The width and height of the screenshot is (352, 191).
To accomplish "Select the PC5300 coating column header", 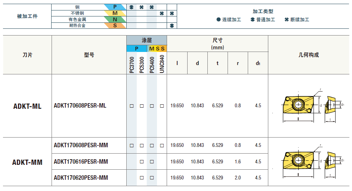I will 142,65.
